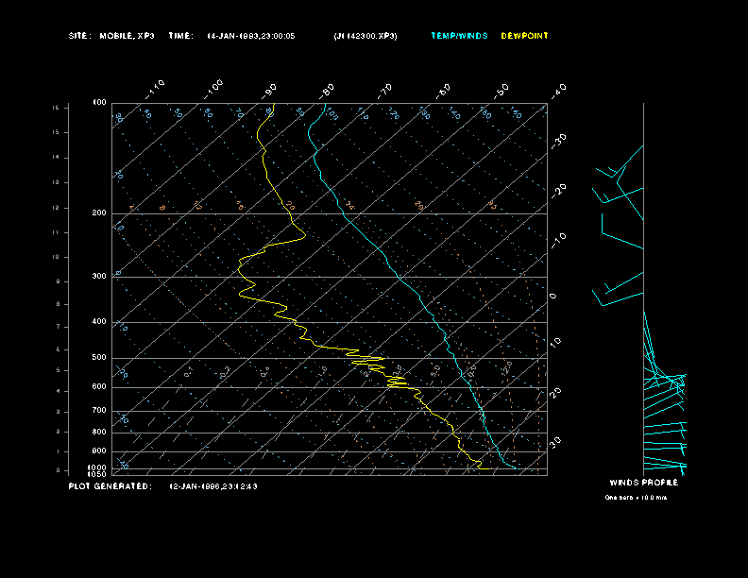Viewport: 748px width, 578px height.
Task: Click the 400 pressure level label
Action: click(x=99, y=321)
